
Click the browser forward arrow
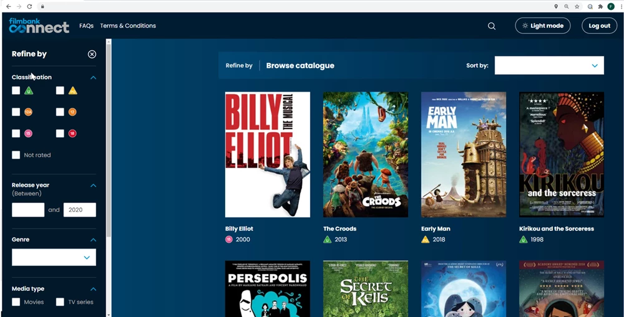click(19, 6)
